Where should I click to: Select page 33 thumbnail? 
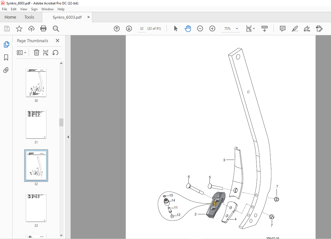tap(36, 207)
